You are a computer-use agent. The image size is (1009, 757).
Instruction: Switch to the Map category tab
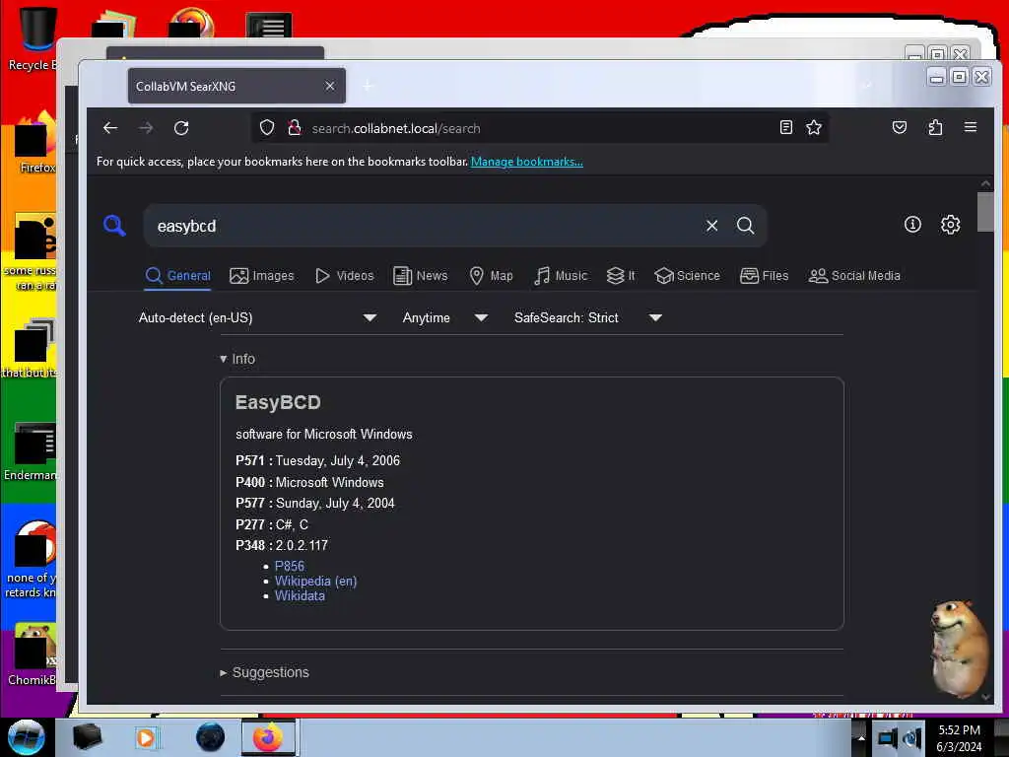pyautogui.click(x=491, y=276)
